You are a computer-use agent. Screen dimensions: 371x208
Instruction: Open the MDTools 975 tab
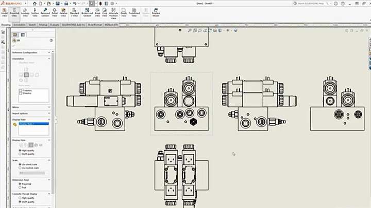tap(111, 25)
